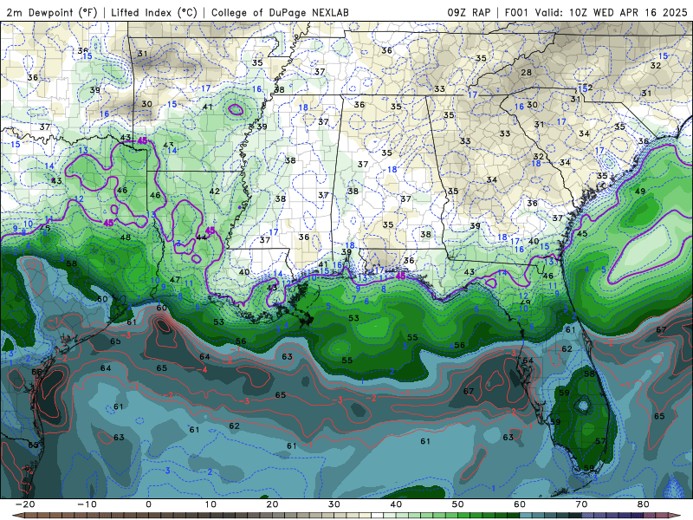Select the "College of DuPage NEXLAB" header text

coord(280,12)
